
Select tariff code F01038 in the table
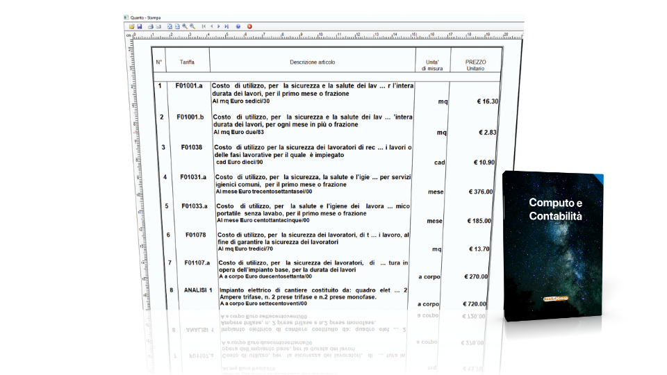coord(192,147)
